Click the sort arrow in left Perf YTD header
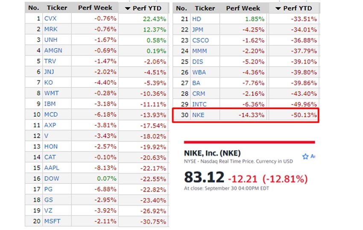 [x=128, y=9]
